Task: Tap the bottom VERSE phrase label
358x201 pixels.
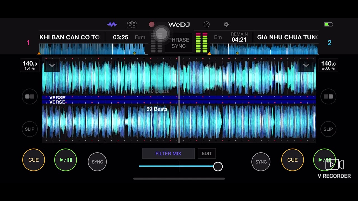Action: point(57,102)
